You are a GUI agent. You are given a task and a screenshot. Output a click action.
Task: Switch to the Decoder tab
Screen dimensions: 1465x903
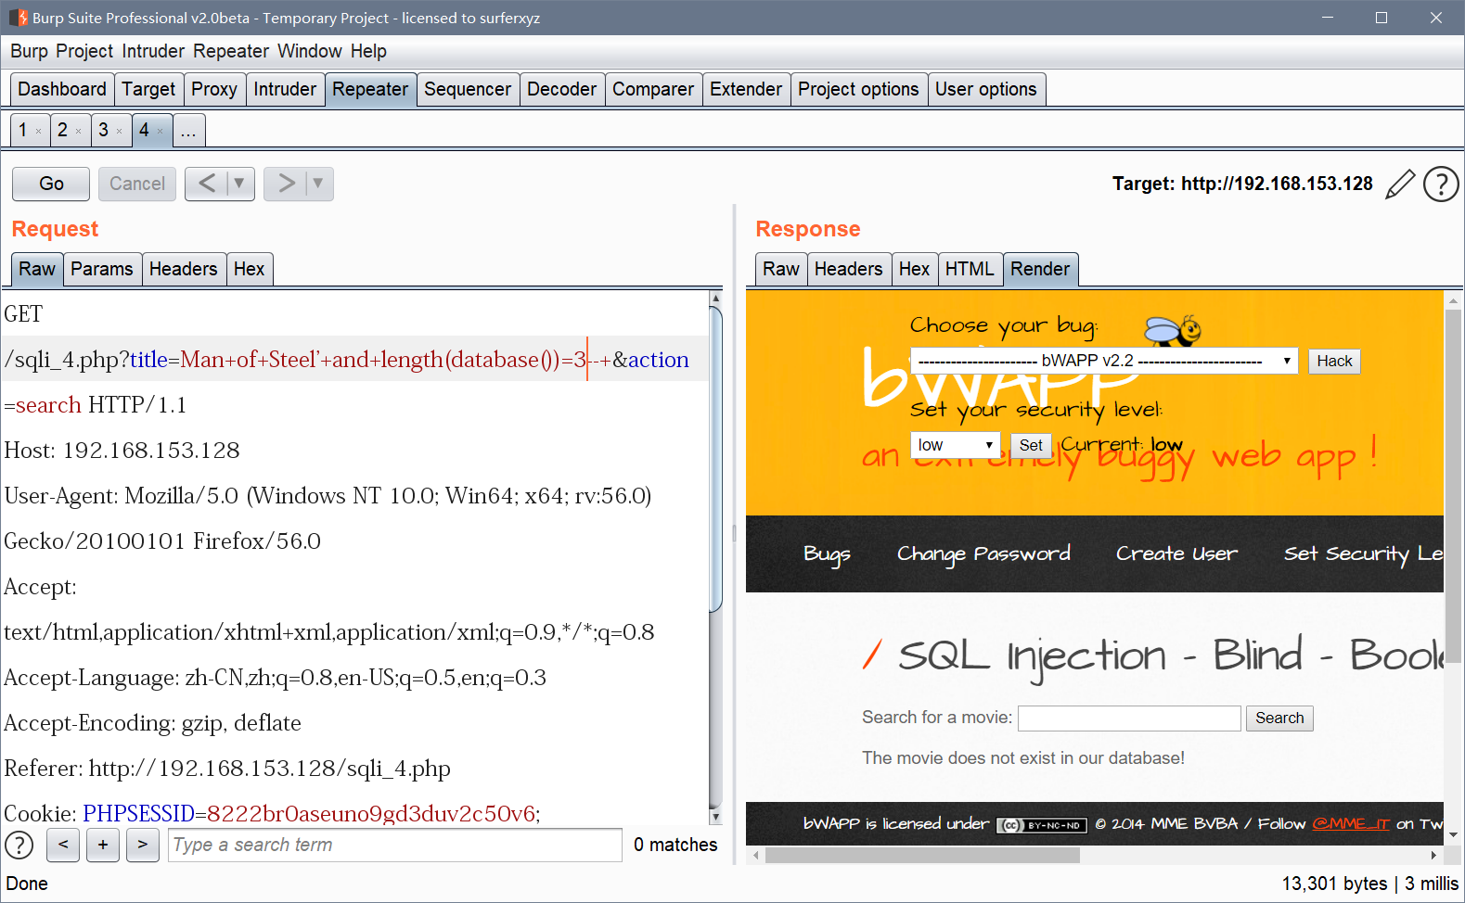coord(561,89)
